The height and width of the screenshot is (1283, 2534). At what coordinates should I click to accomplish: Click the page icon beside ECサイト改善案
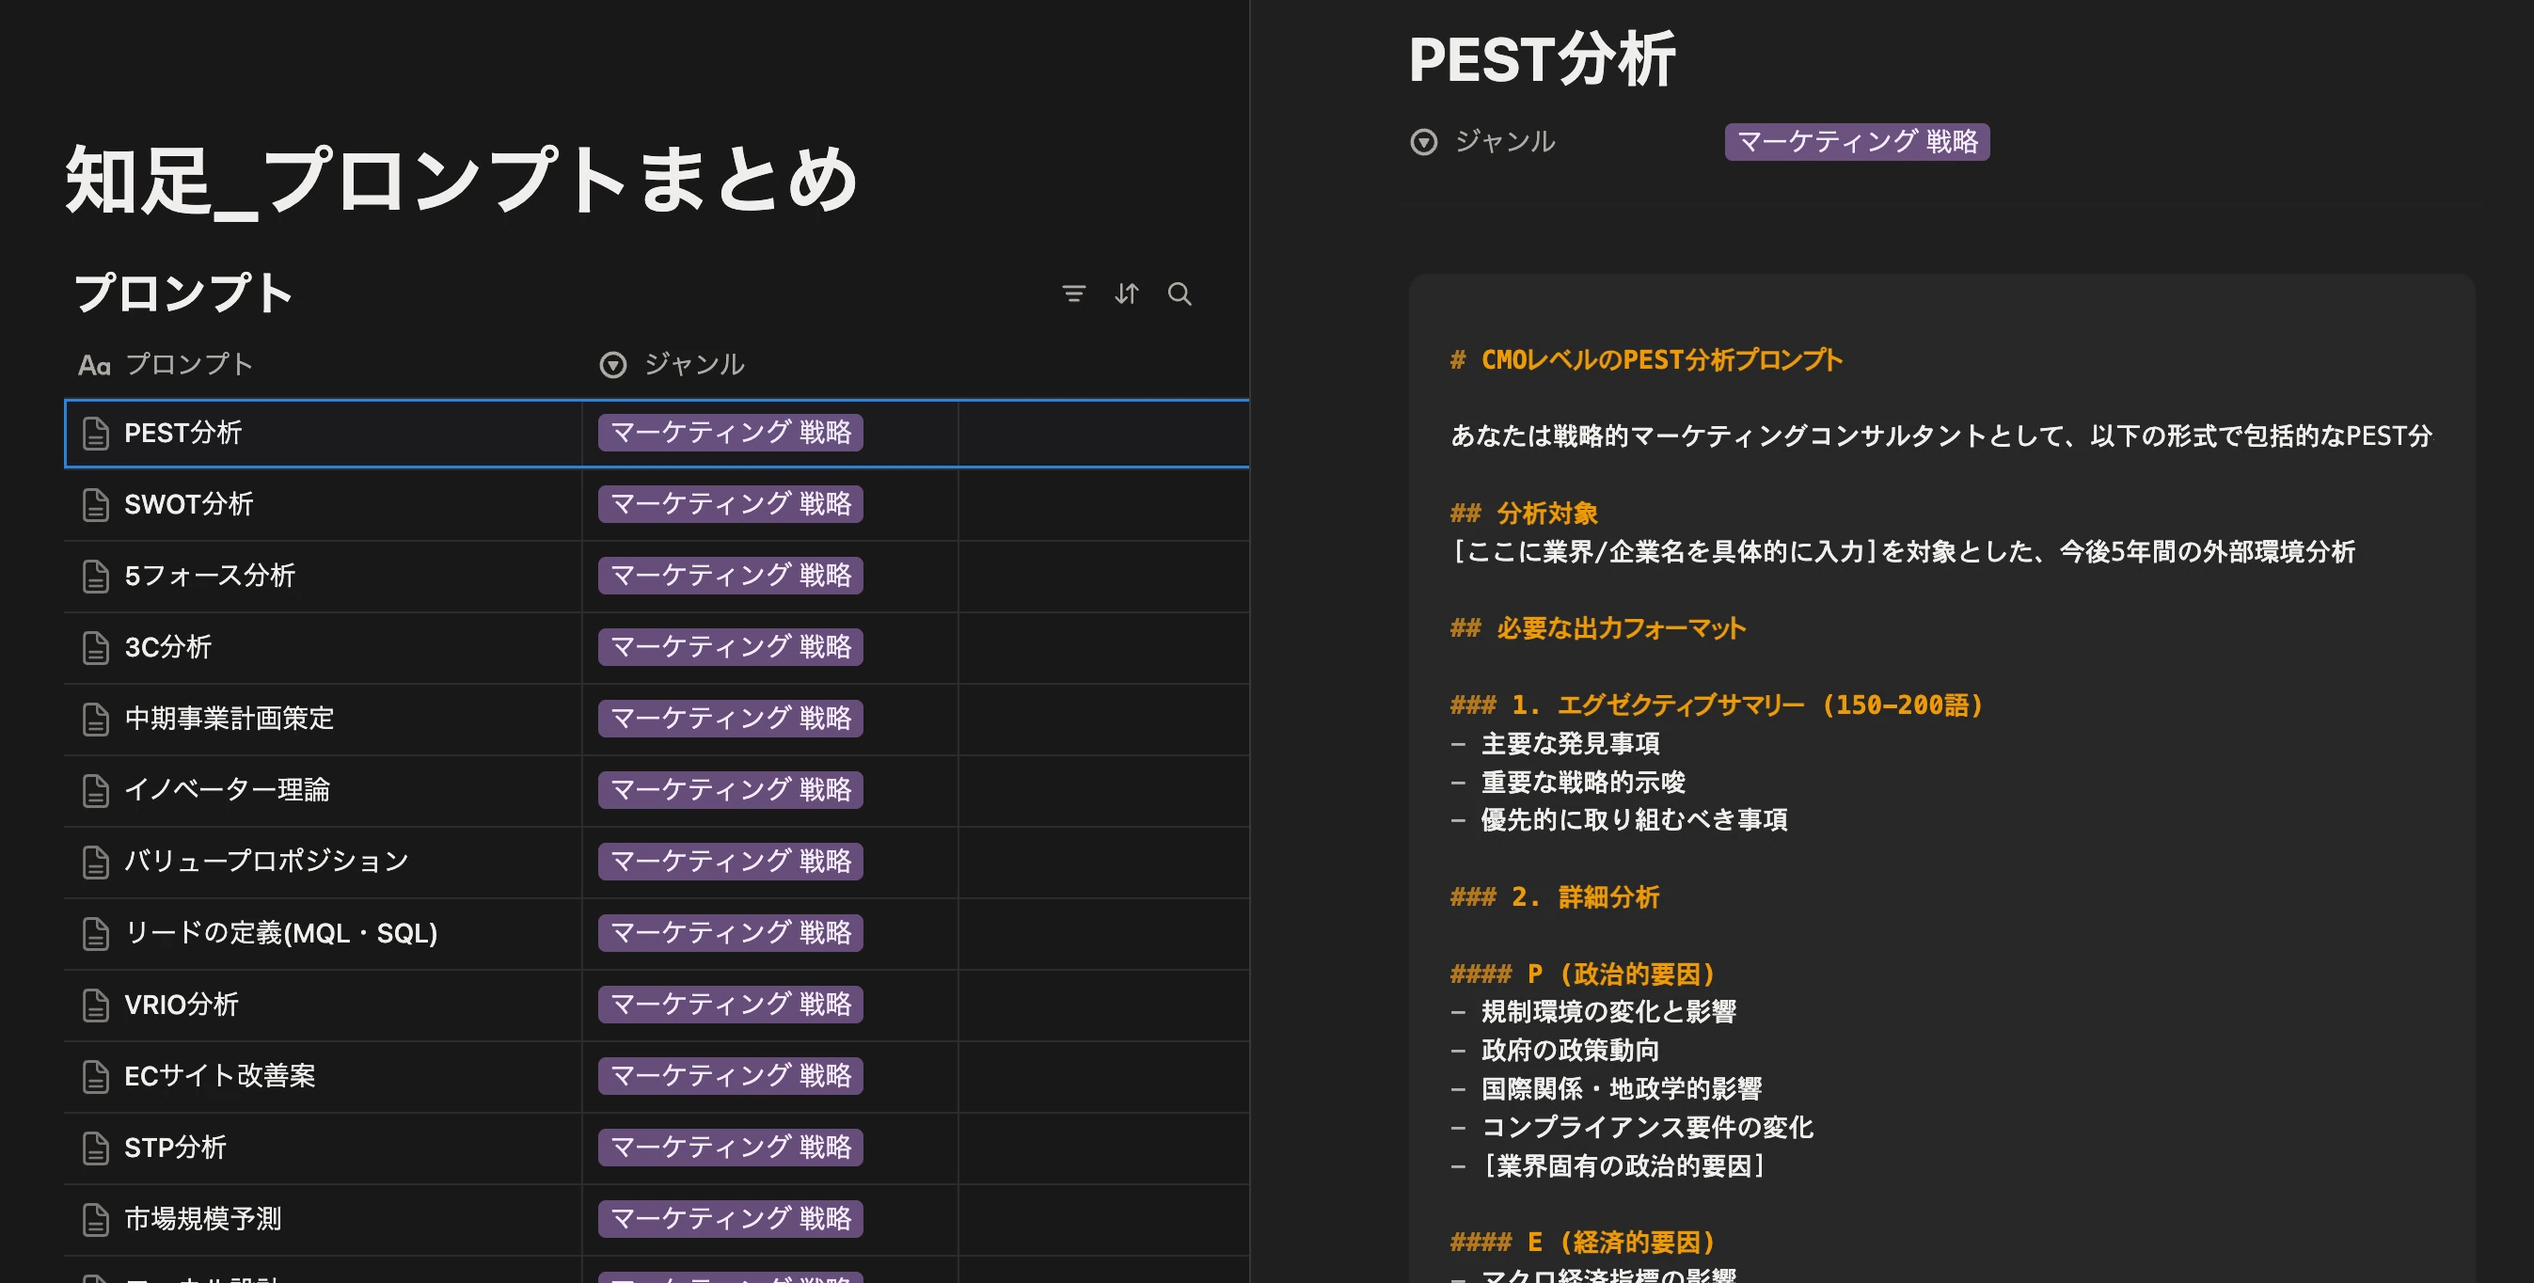95,1076
